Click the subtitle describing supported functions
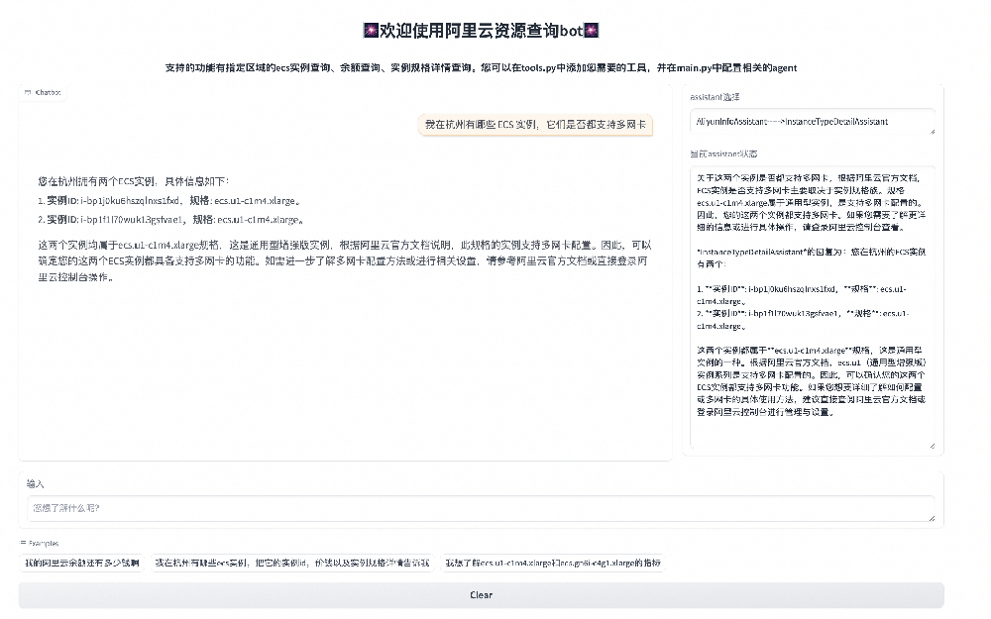Viewport: 991px width, 619px height. point(481,67)
